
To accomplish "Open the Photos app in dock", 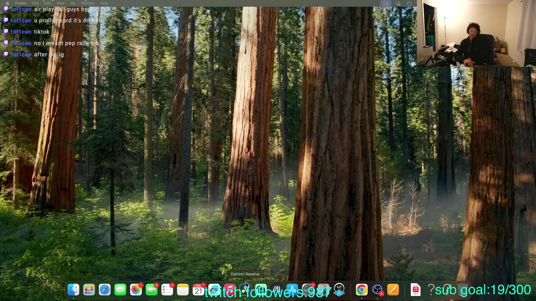I will coord(136,290).
